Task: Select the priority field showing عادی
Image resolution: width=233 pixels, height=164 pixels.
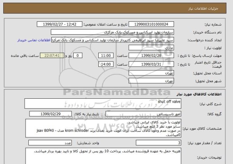Action: [x=151, y=48]
